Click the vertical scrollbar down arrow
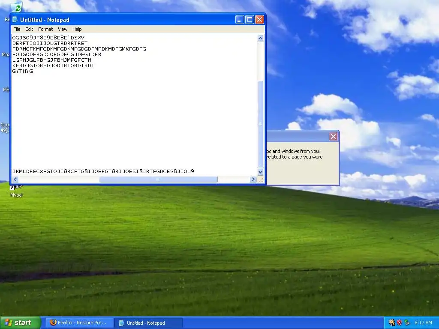 pos(260,172)
